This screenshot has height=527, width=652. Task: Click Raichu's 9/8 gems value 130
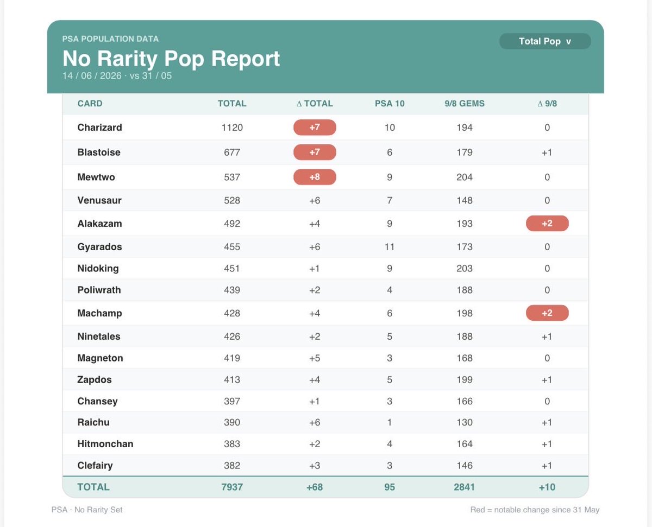click(465, 422)
